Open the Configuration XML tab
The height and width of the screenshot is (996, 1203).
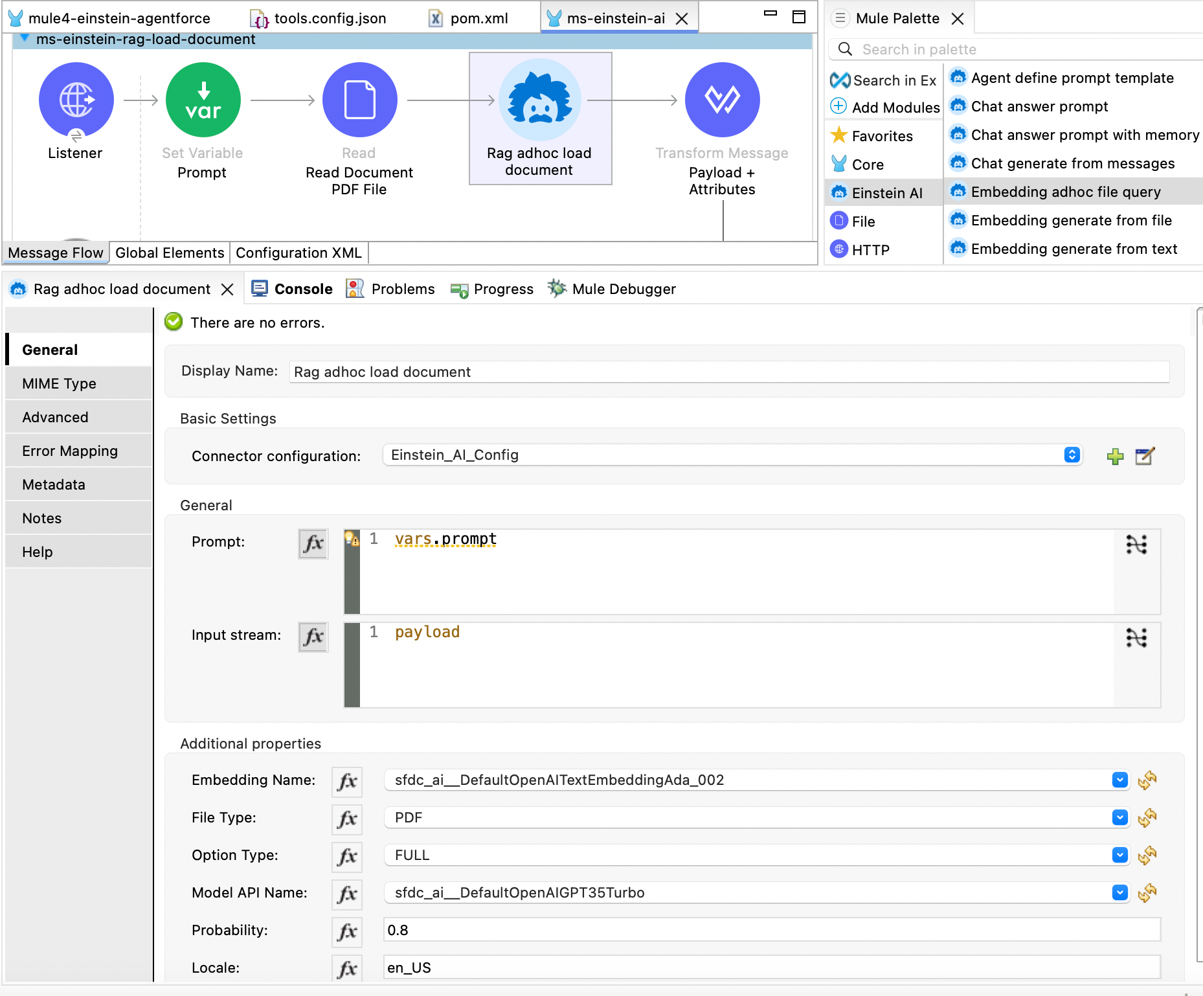pos(298,253)
